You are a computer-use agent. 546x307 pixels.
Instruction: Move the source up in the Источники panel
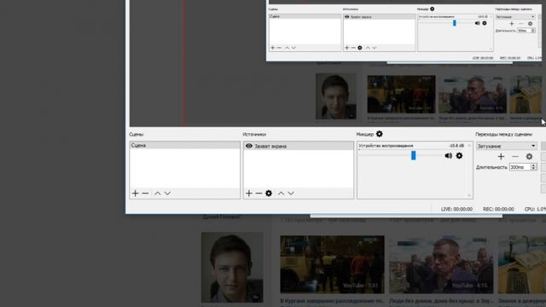281,194
